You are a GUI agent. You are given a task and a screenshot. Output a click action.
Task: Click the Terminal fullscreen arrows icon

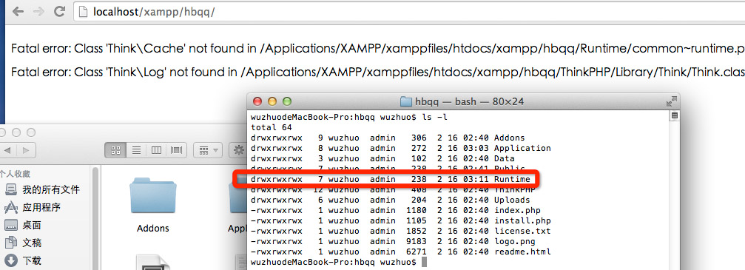coord(671,101)
